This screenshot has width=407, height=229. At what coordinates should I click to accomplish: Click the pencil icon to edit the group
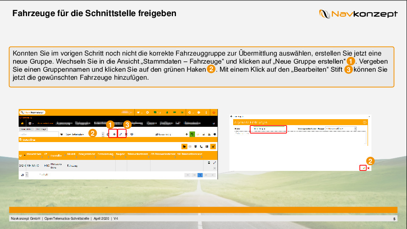tap(121, 134)
